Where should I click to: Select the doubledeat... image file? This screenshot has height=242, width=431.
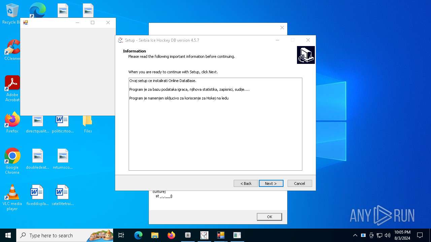tap(38, 159)
